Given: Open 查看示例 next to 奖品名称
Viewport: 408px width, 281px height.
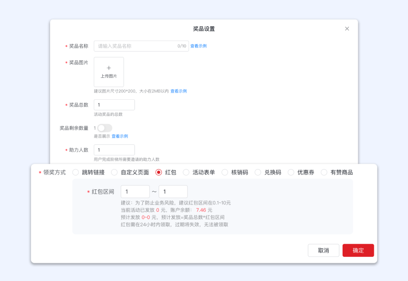Looking at the screenshot, I should pyautogui.click(x=198, y=46).
